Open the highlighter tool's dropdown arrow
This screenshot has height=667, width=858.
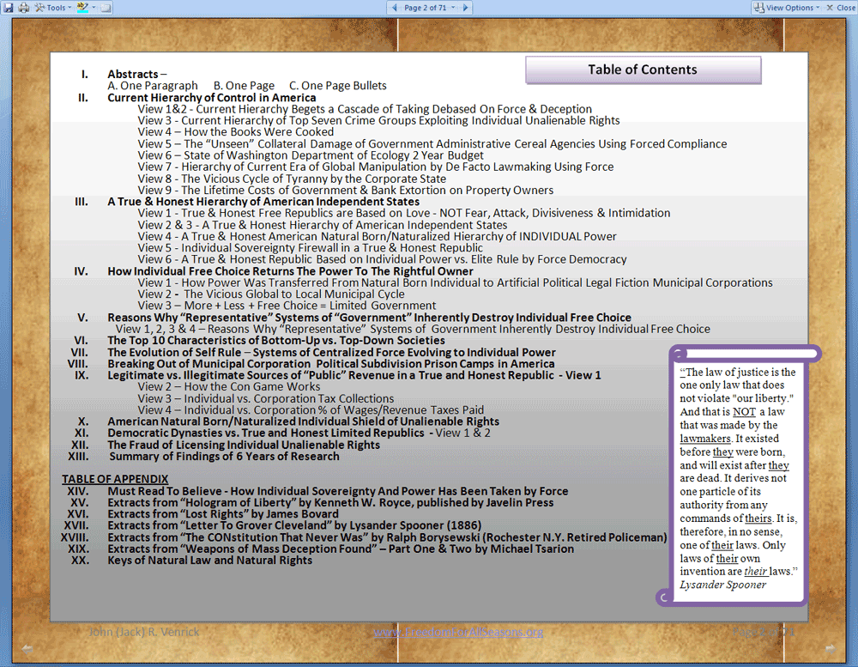(x=94, y=7)
